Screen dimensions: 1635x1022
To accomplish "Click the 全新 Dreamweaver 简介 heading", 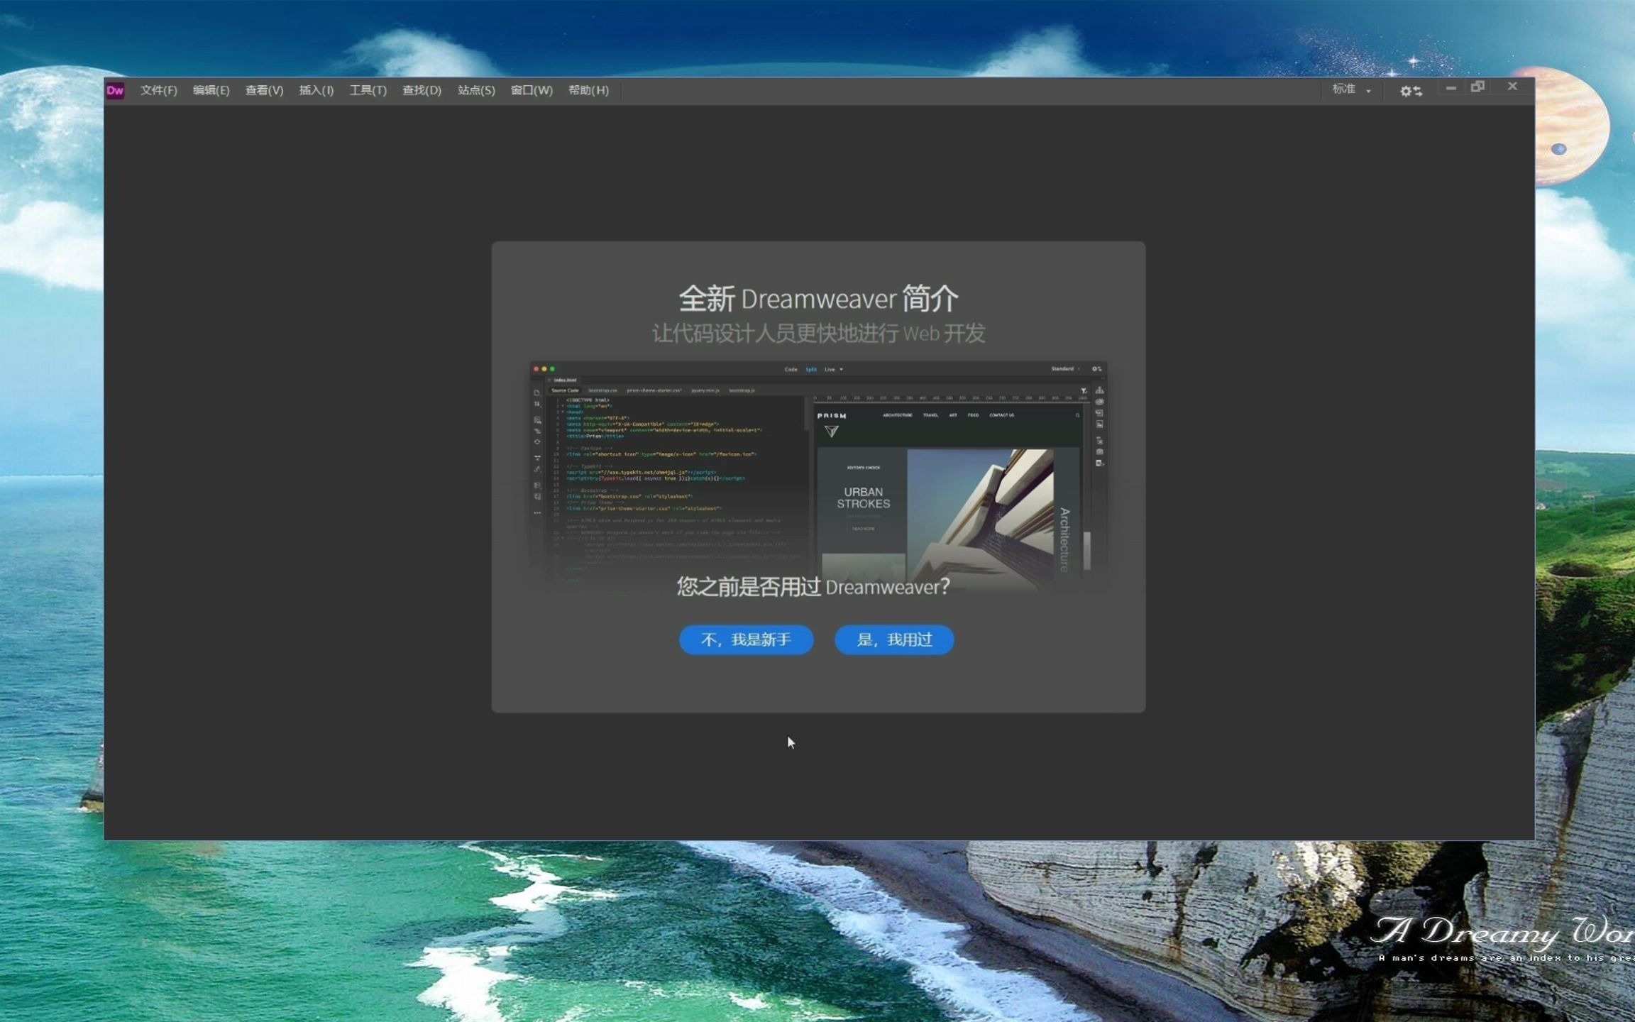I will pos(818,299).
